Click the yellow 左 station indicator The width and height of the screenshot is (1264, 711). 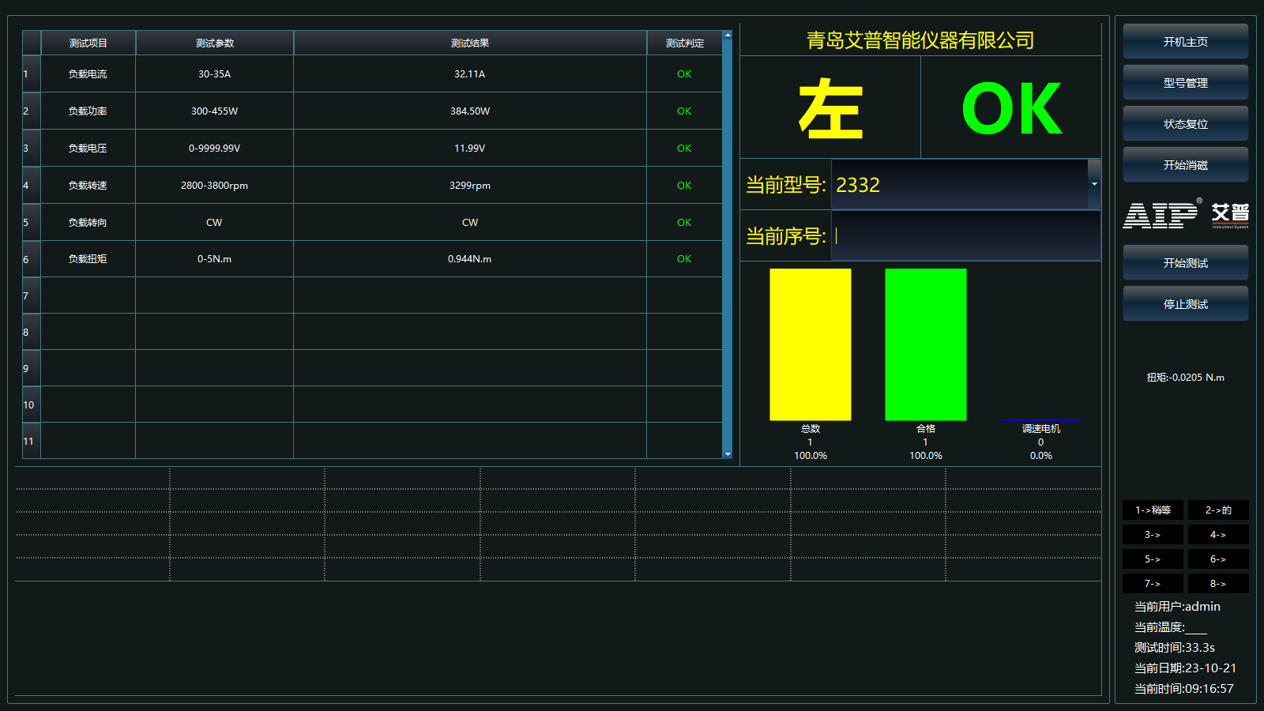tap(829, 109)
